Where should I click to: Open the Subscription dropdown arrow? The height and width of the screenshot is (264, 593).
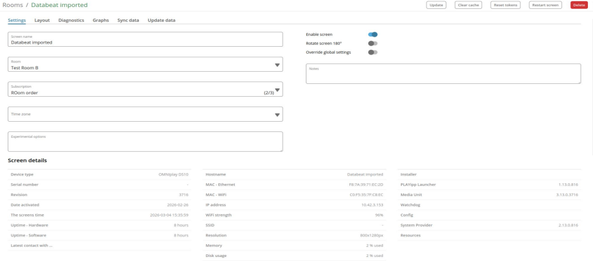pos(278,90)
